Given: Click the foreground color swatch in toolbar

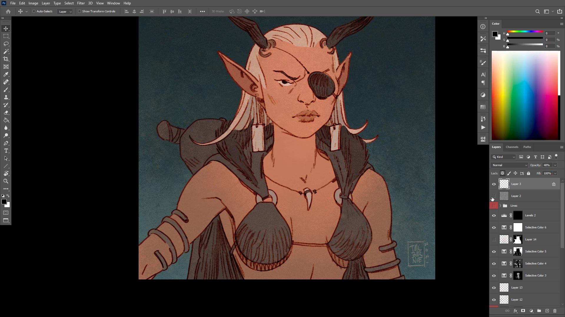Looking at the screenshot, I should click(x=4, y=202).
